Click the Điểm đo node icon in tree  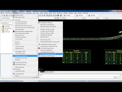pos(3,23)
